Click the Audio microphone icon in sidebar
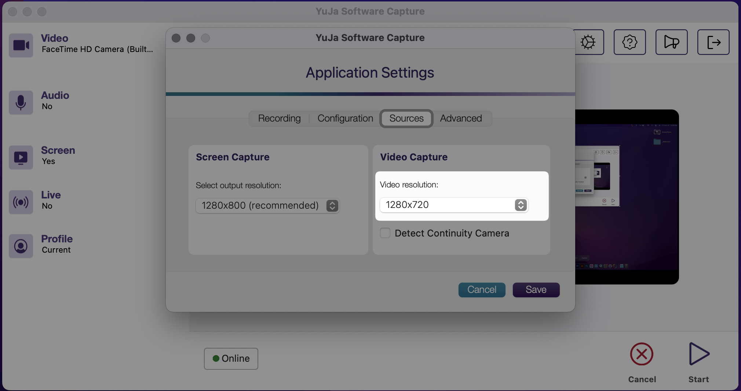The height and width of the screenshot is (391, 741). pyautogui.click(x=21, y=103)
